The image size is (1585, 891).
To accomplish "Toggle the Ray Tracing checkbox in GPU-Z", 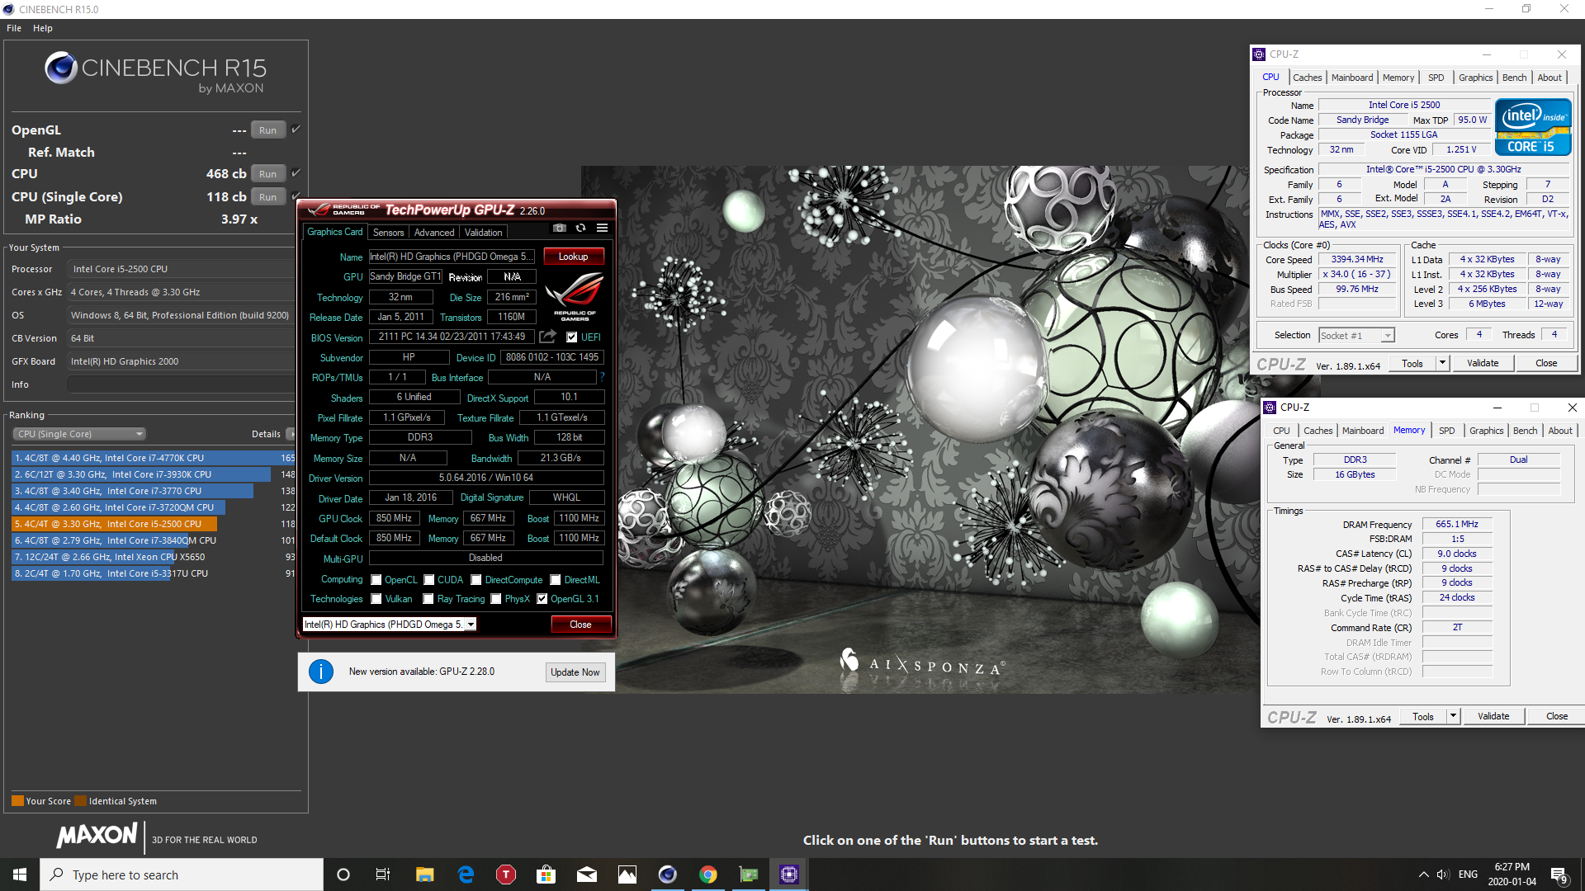I will coord(428,599).
